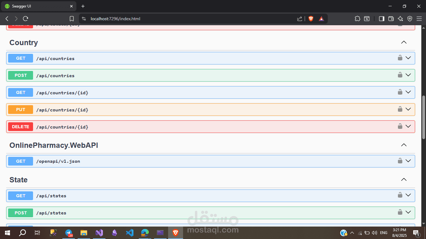Image resolution: width=426 pixels, height=239 pixels.
Task: Click the authorization lock on POST /api/countries
Action: pos(400,75)
